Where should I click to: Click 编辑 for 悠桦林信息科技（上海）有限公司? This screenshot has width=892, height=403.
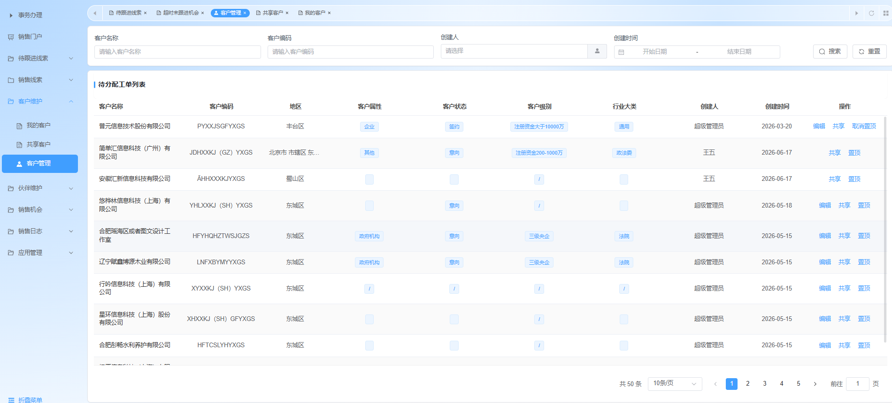pos(825,206)
